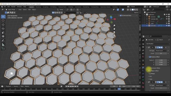Toggle Collection exclude checkbox in outliner
Image resolution: width=171 pixels, height=96 pixels.
point(165,14)
